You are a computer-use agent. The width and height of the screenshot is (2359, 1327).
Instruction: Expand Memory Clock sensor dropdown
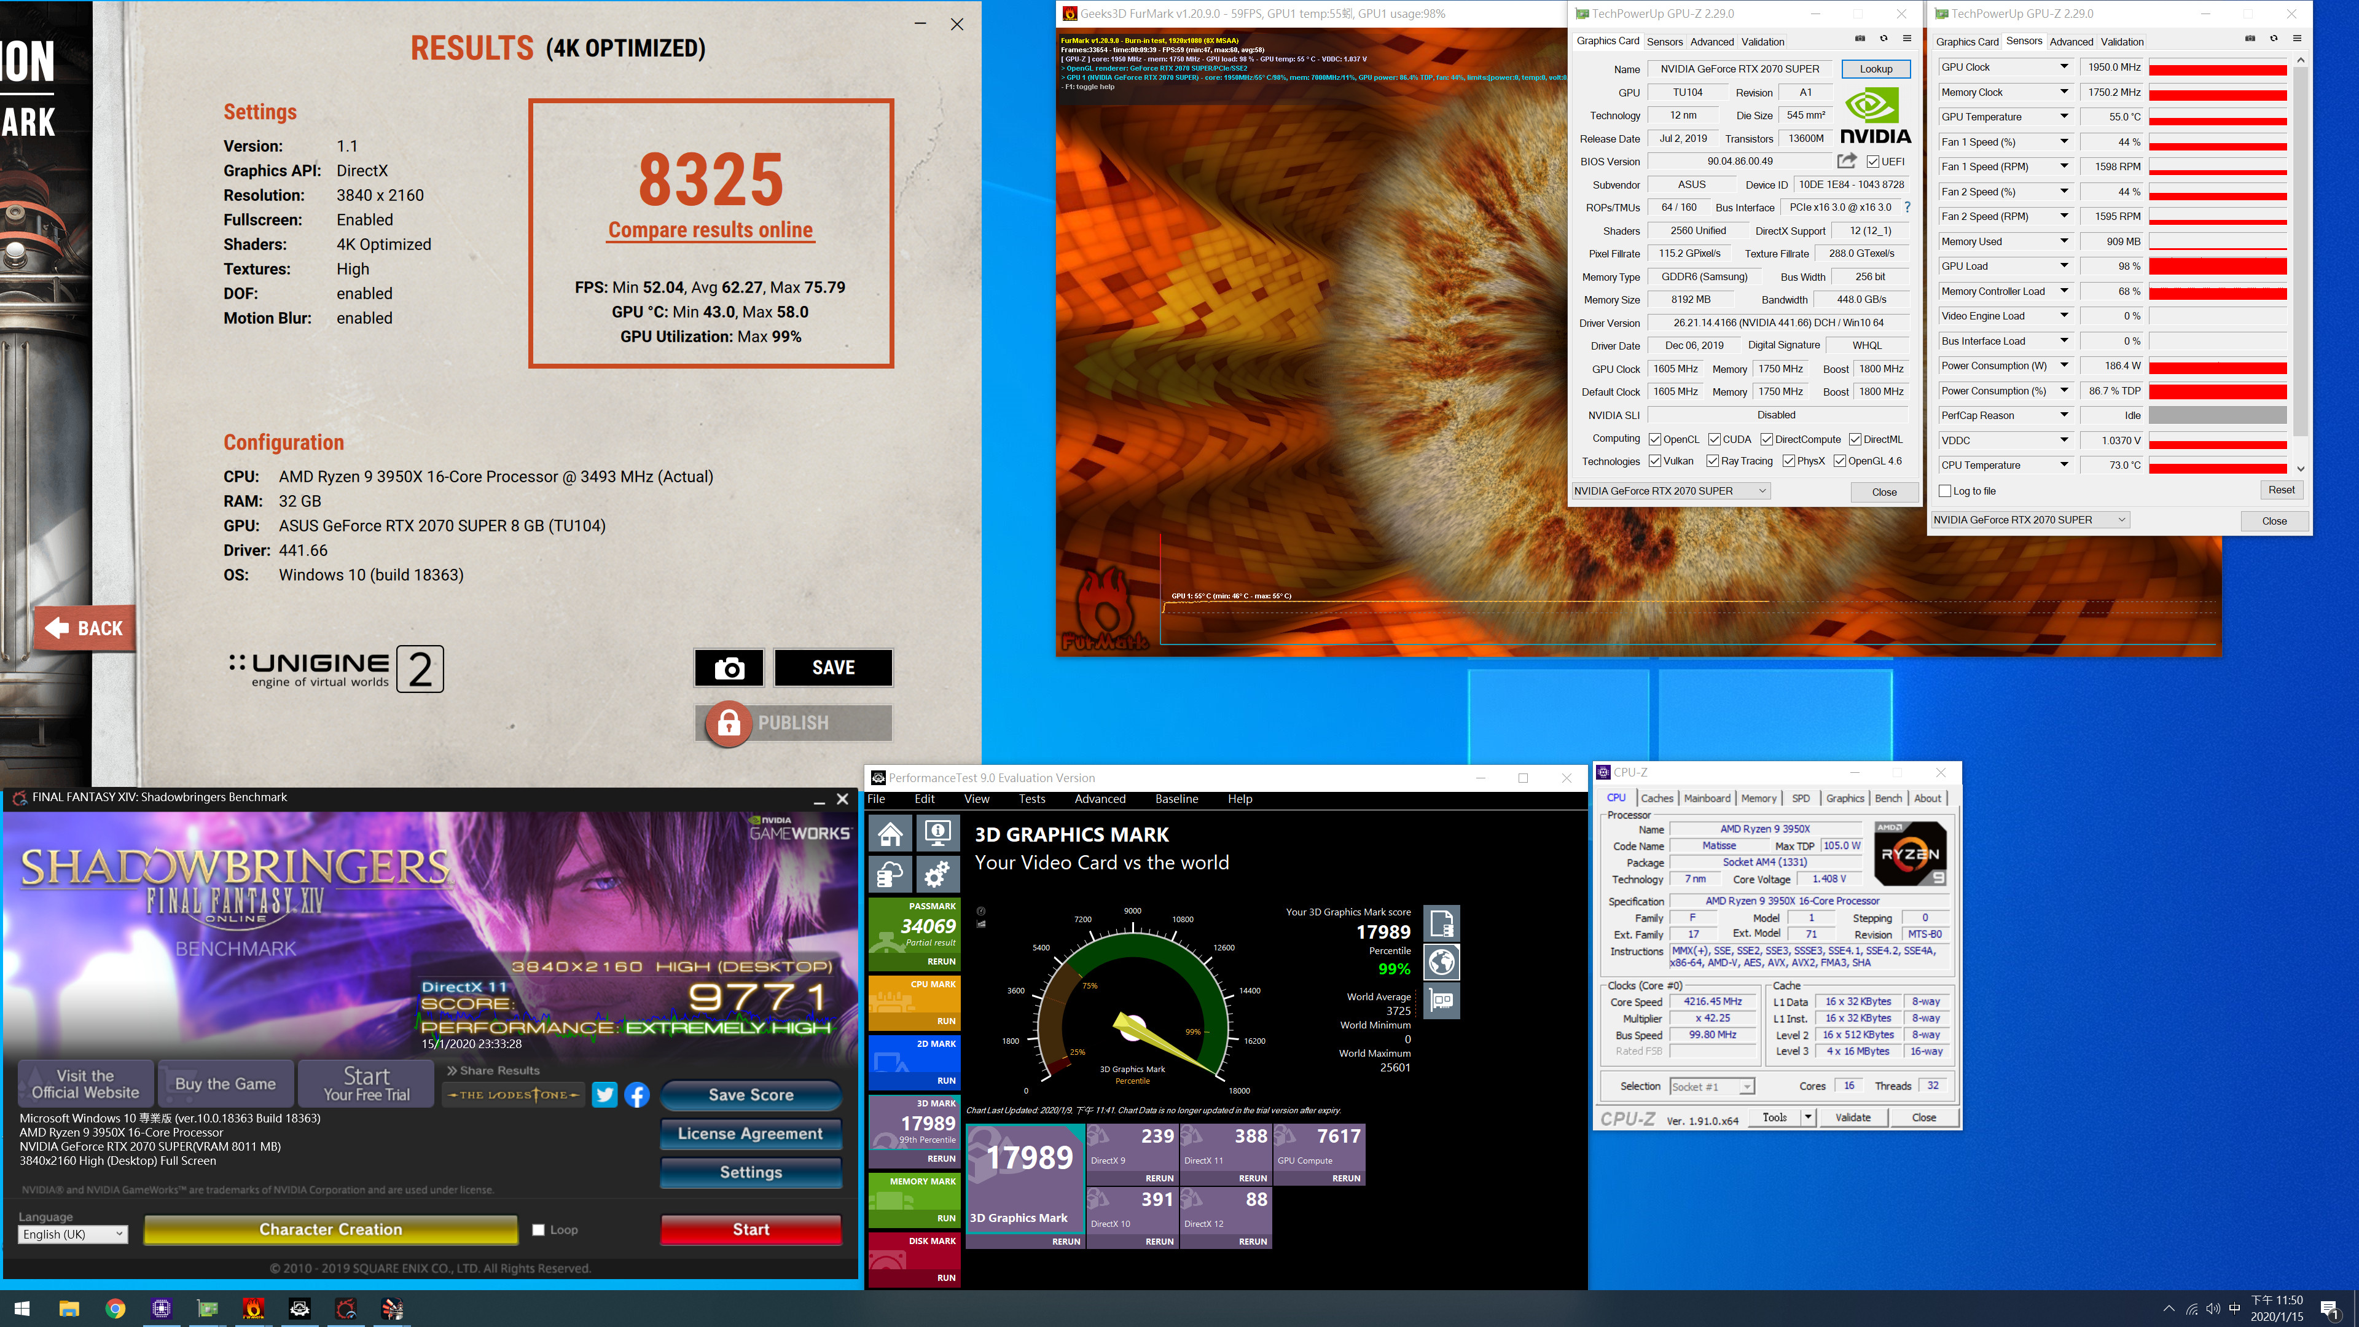pyautogui.click(x=2064, y=92)
